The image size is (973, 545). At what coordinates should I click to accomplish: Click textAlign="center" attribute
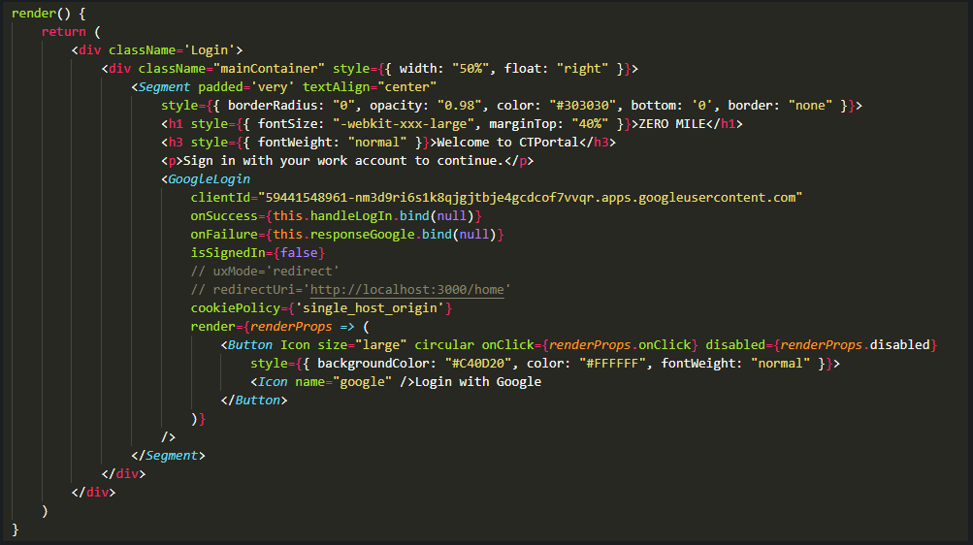tap(370, 87)
